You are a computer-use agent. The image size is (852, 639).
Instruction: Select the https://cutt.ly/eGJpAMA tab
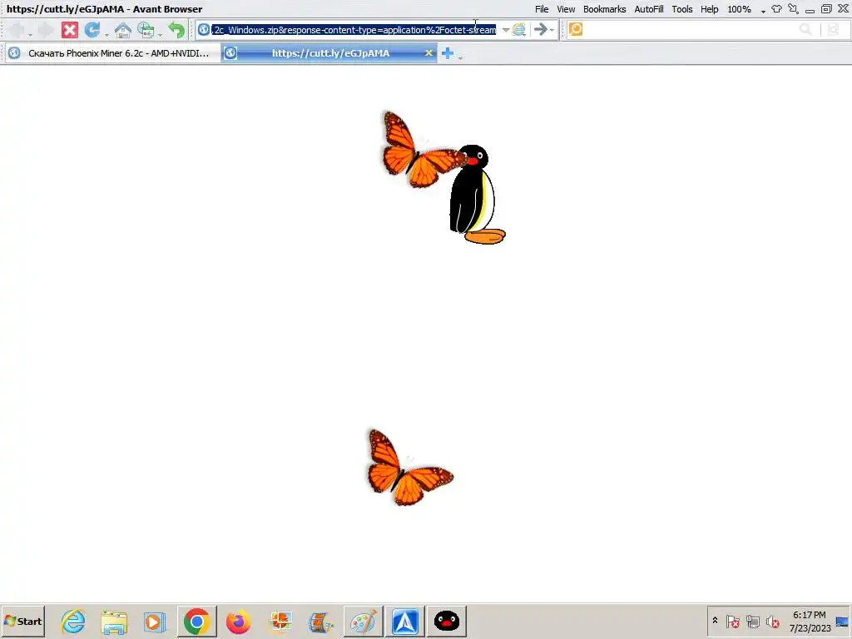329,53
